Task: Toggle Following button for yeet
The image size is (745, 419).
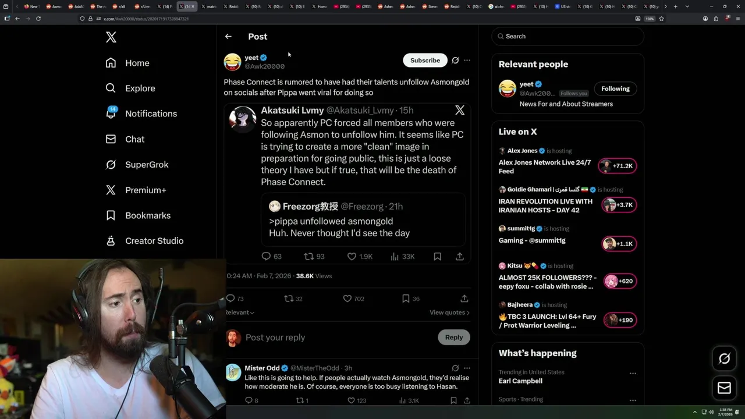Action: (x=615, y=88)
